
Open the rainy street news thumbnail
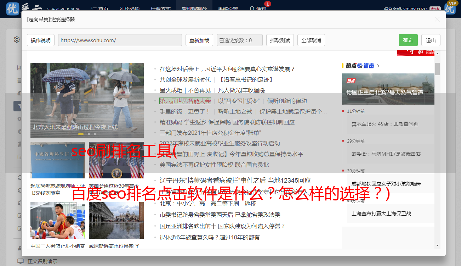[87, 100]
